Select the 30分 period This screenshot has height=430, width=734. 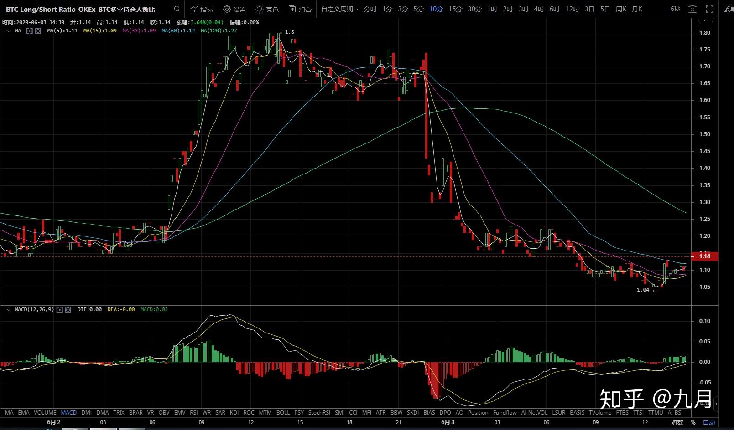(x=474, y=9)
